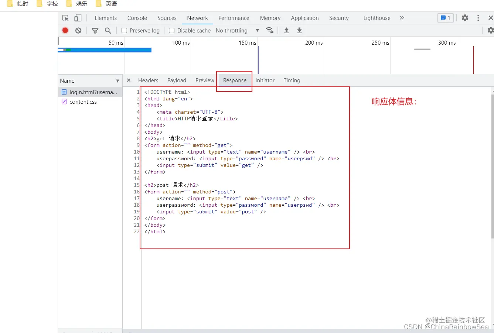This screenshot has width=494, height=333.
Task: Click the 150 ms timeline label
Action: (x=248, y=43)
